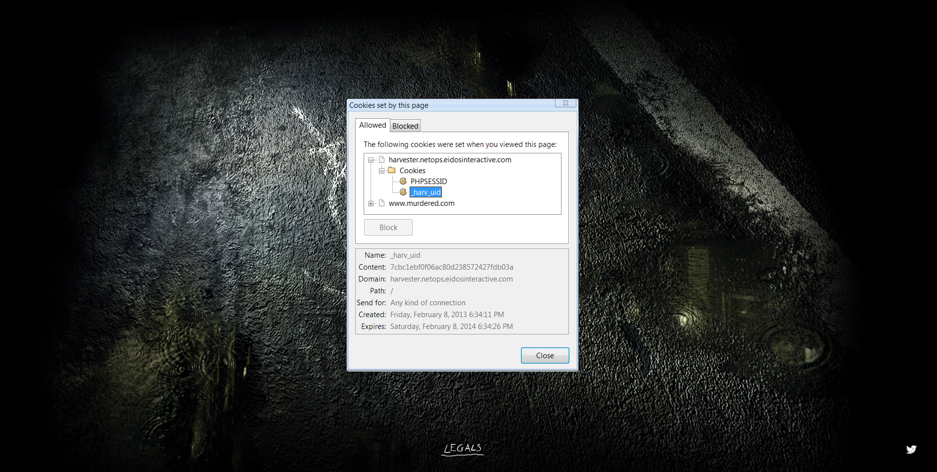Viewport: 937px width, 472px height.
Task: Close the dialog with the X icon
Action: pos(565,103)
